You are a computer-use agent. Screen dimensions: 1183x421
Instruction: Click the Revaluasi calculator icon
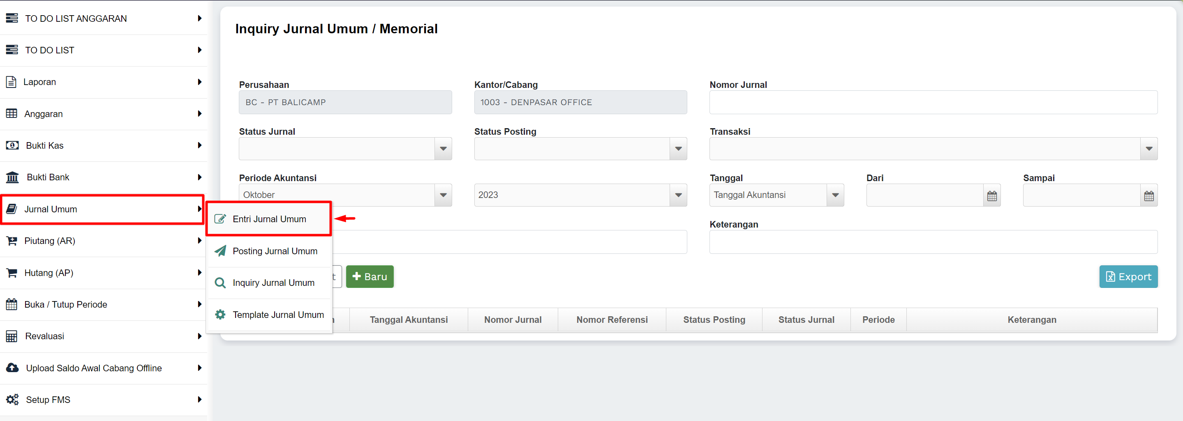click(x=12, y=336)
